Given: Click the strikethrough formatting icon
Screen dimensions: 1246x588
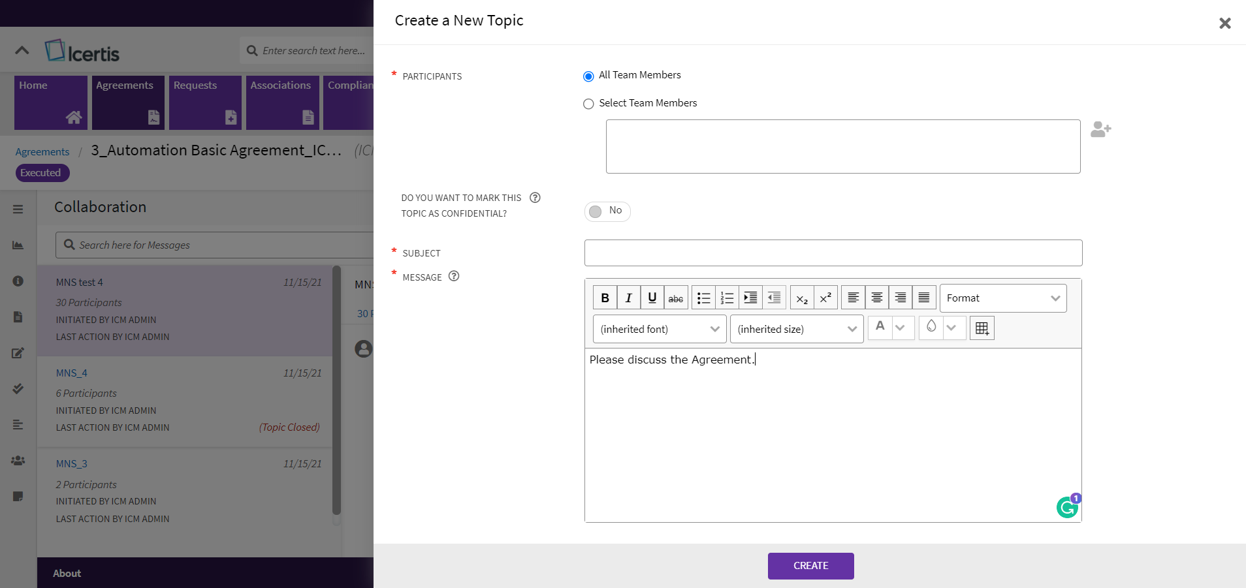Looking at the screenshot, I should pos(675,298).
